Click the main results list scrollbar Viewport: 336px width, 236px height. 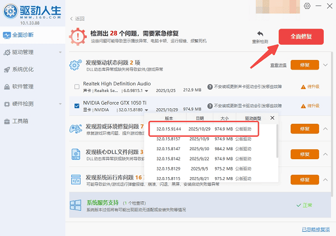(332, 124)
